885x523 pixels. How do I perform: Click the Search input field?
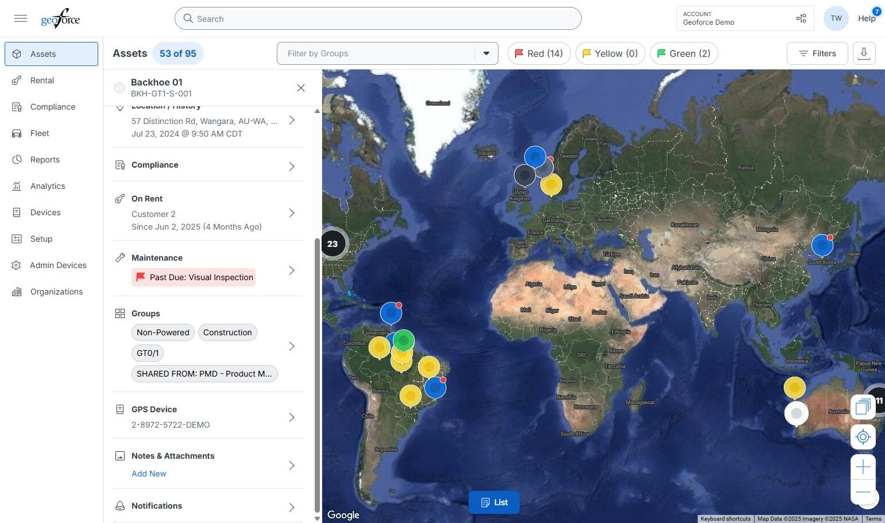coord(378,18)
